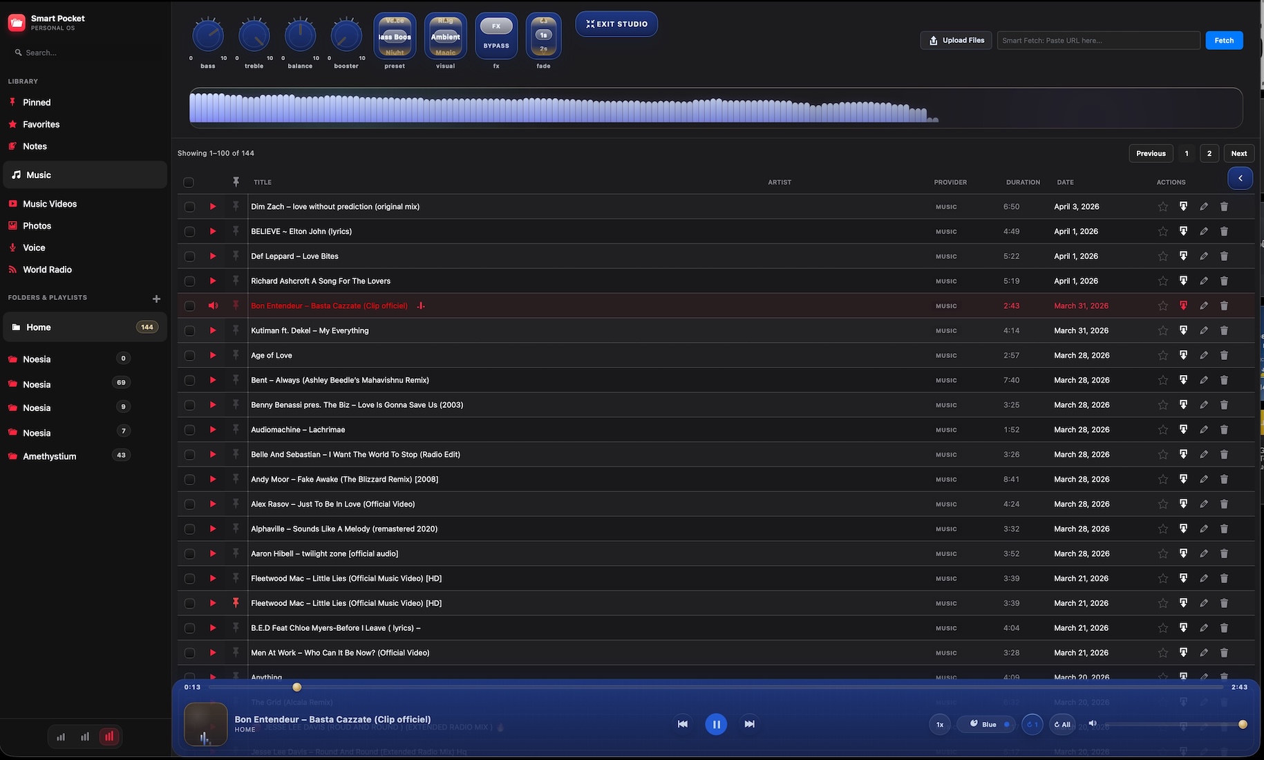Click speaker icon on the playing Bon Entendeur row
The height and width of the screenshot is (760, 1264).
213,305
